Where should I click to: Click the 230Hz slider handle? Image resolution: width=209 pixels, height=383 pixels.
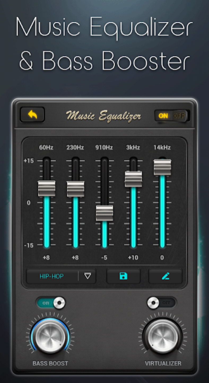click(76, 189)
